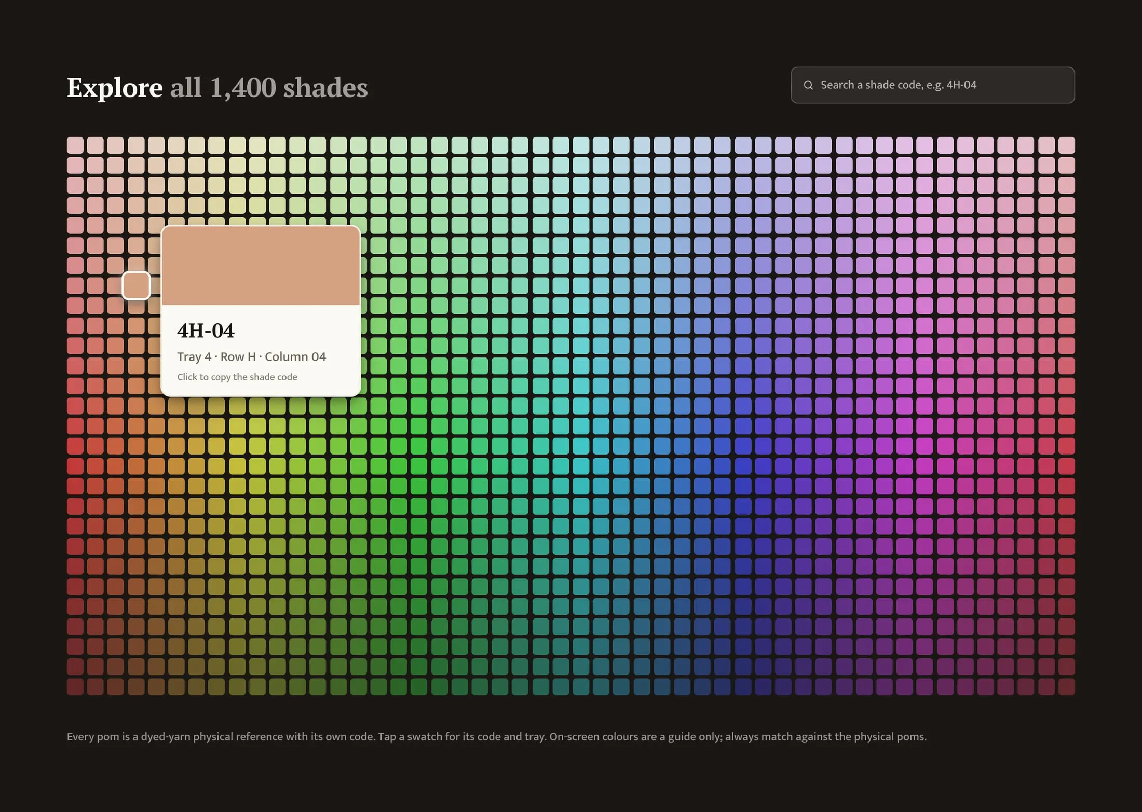The width and height of the screenshot is (1142, 812).
Task: Click the 'Explore all 1,400 shades' heading
Action: coord(217,87)
